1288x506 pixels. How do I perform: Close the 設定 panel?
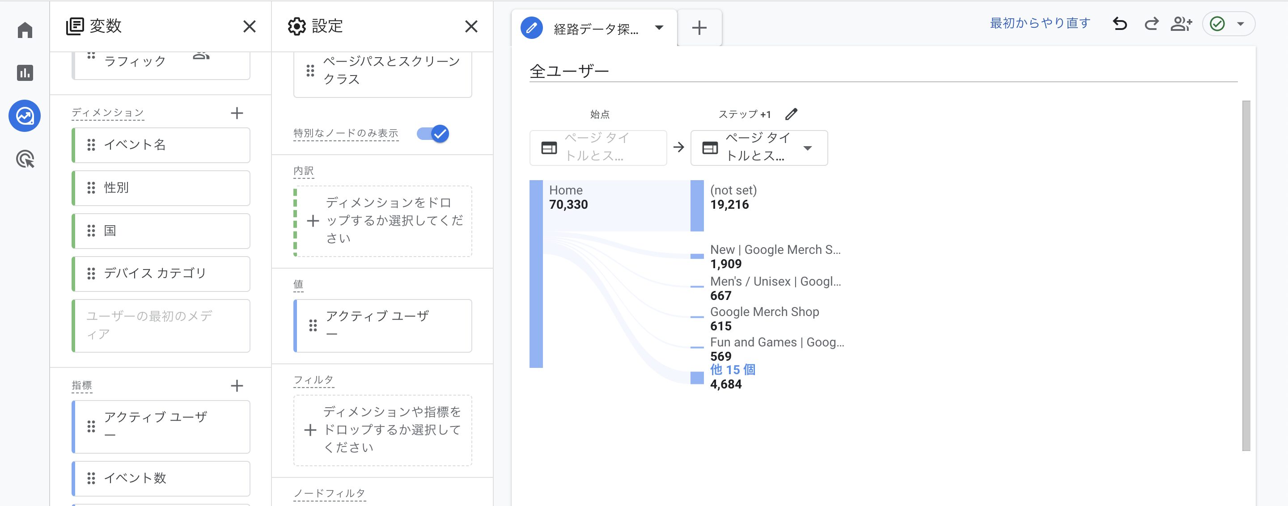coord(471,26)
